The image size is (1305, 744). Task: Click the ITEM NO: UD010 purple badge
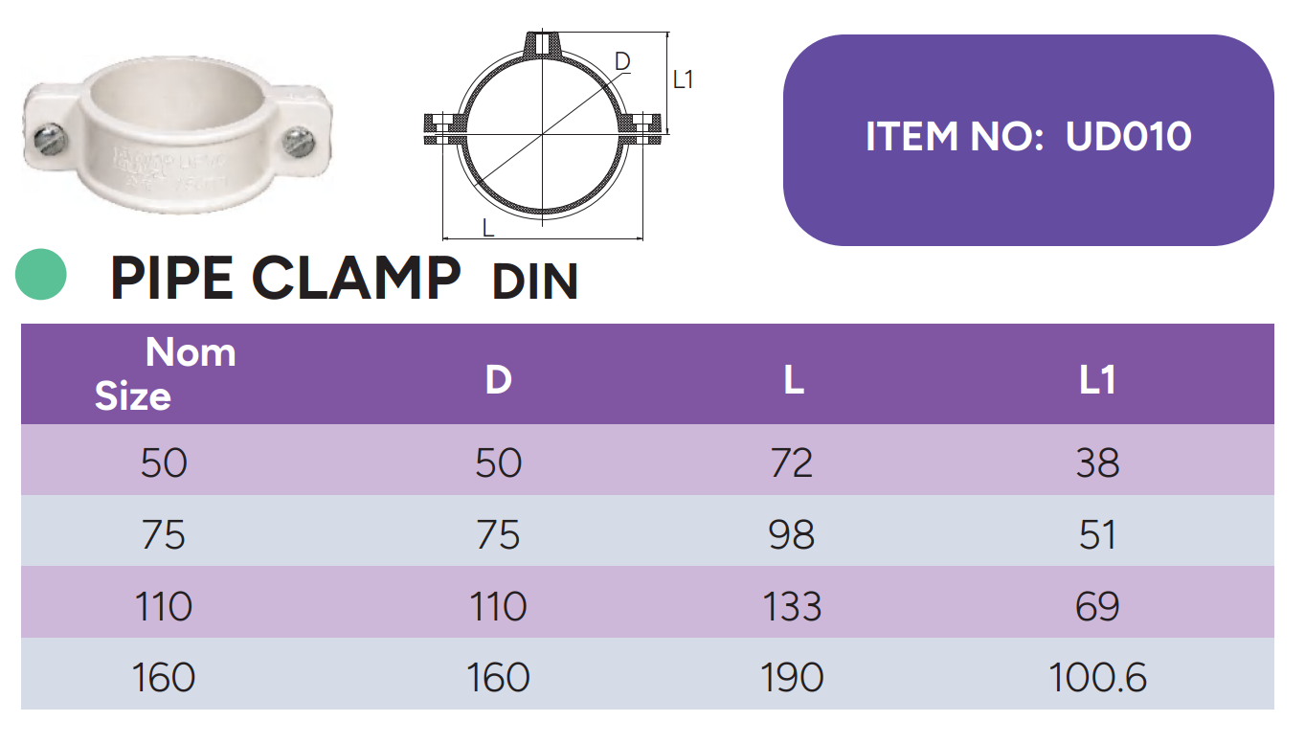pyautogui.click(x=1028, y=140)
